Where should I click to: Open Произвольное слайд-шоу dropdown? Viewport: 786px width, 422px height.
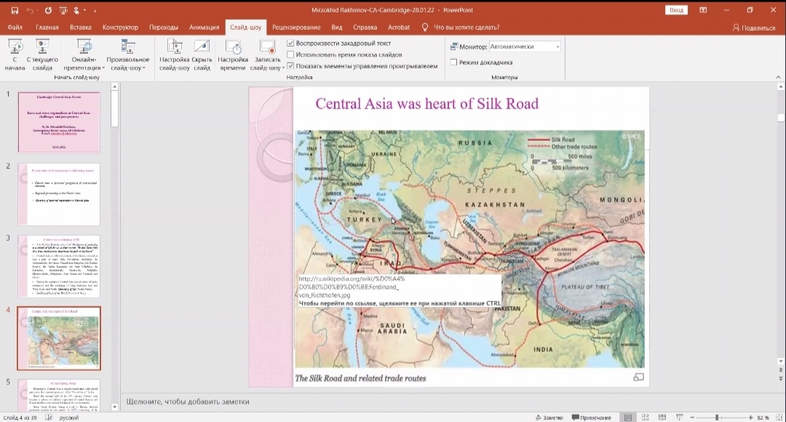coord(128,55)
